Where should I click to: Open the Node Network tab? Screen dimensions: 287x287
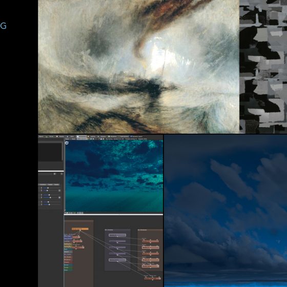[x=124, y=136]
